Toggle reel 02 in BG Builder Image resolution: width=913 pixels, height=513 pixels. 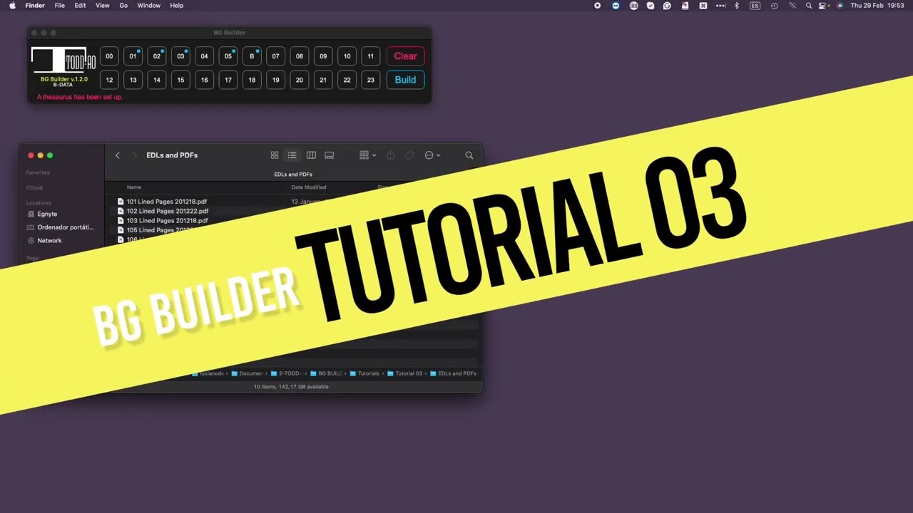[x=157, y=56]
